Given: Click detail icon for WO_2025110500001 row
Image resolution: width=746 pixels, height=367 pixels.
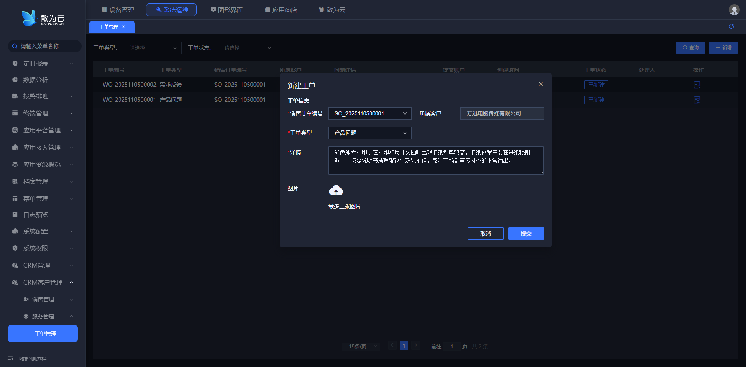Looking at the screenshot, I should (697, 100).
